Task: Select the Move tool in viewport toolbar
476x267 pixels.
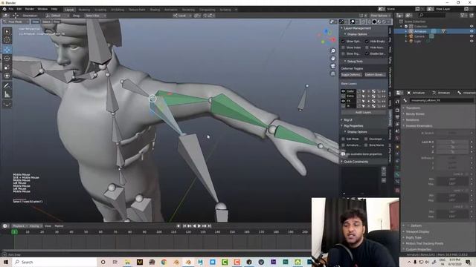Action: tap(7, 50)
